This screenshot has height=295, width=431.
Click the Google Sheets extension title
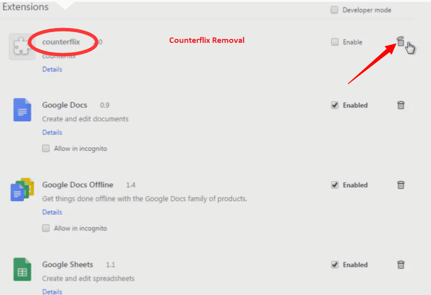coord(68,265)
